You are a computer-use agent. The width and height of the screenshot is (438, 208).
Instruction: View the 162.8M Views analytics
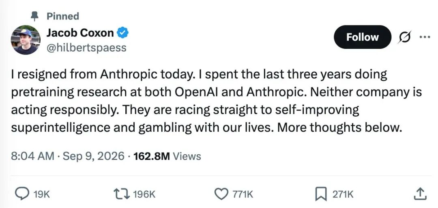(167, 156)
